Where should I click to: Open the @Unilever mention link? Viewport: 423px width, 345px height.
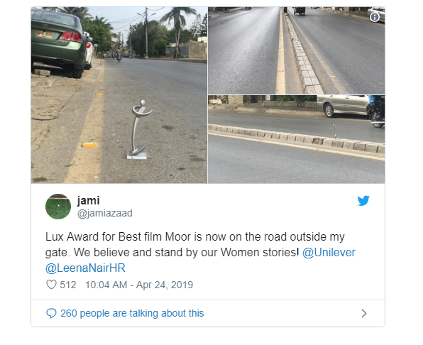click(329, 253)
